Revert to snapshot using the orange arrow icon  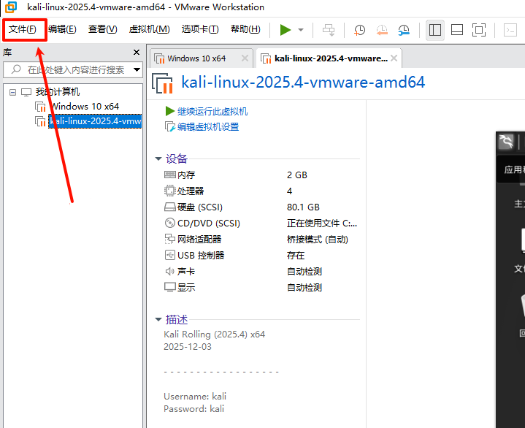click(382, 30)
